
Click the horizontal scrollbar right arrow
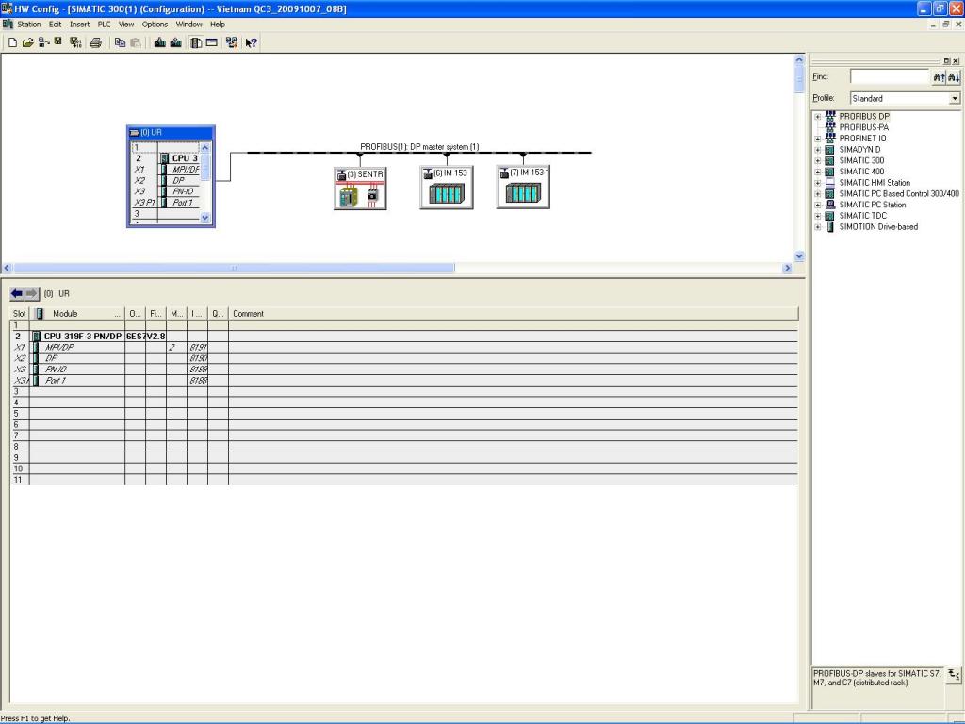[787, 268]
